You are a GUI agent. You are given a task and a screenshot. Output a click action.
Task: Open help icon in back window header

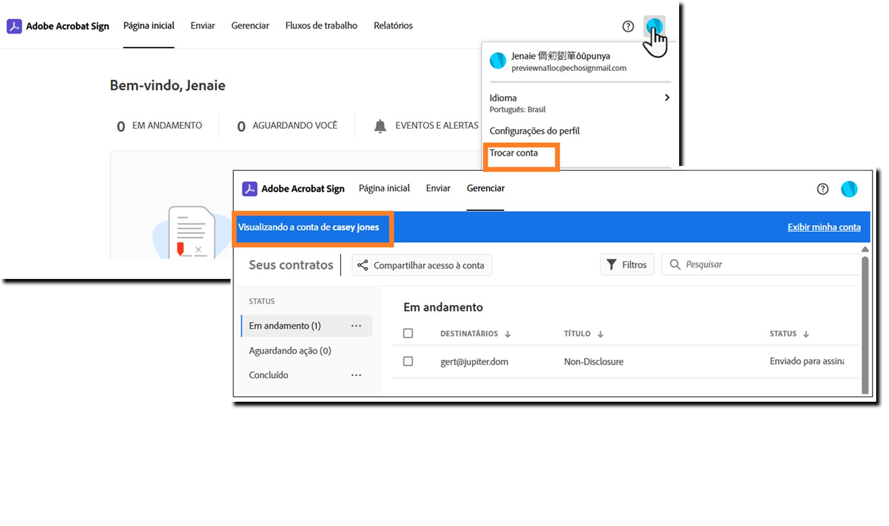click(628, 27)
